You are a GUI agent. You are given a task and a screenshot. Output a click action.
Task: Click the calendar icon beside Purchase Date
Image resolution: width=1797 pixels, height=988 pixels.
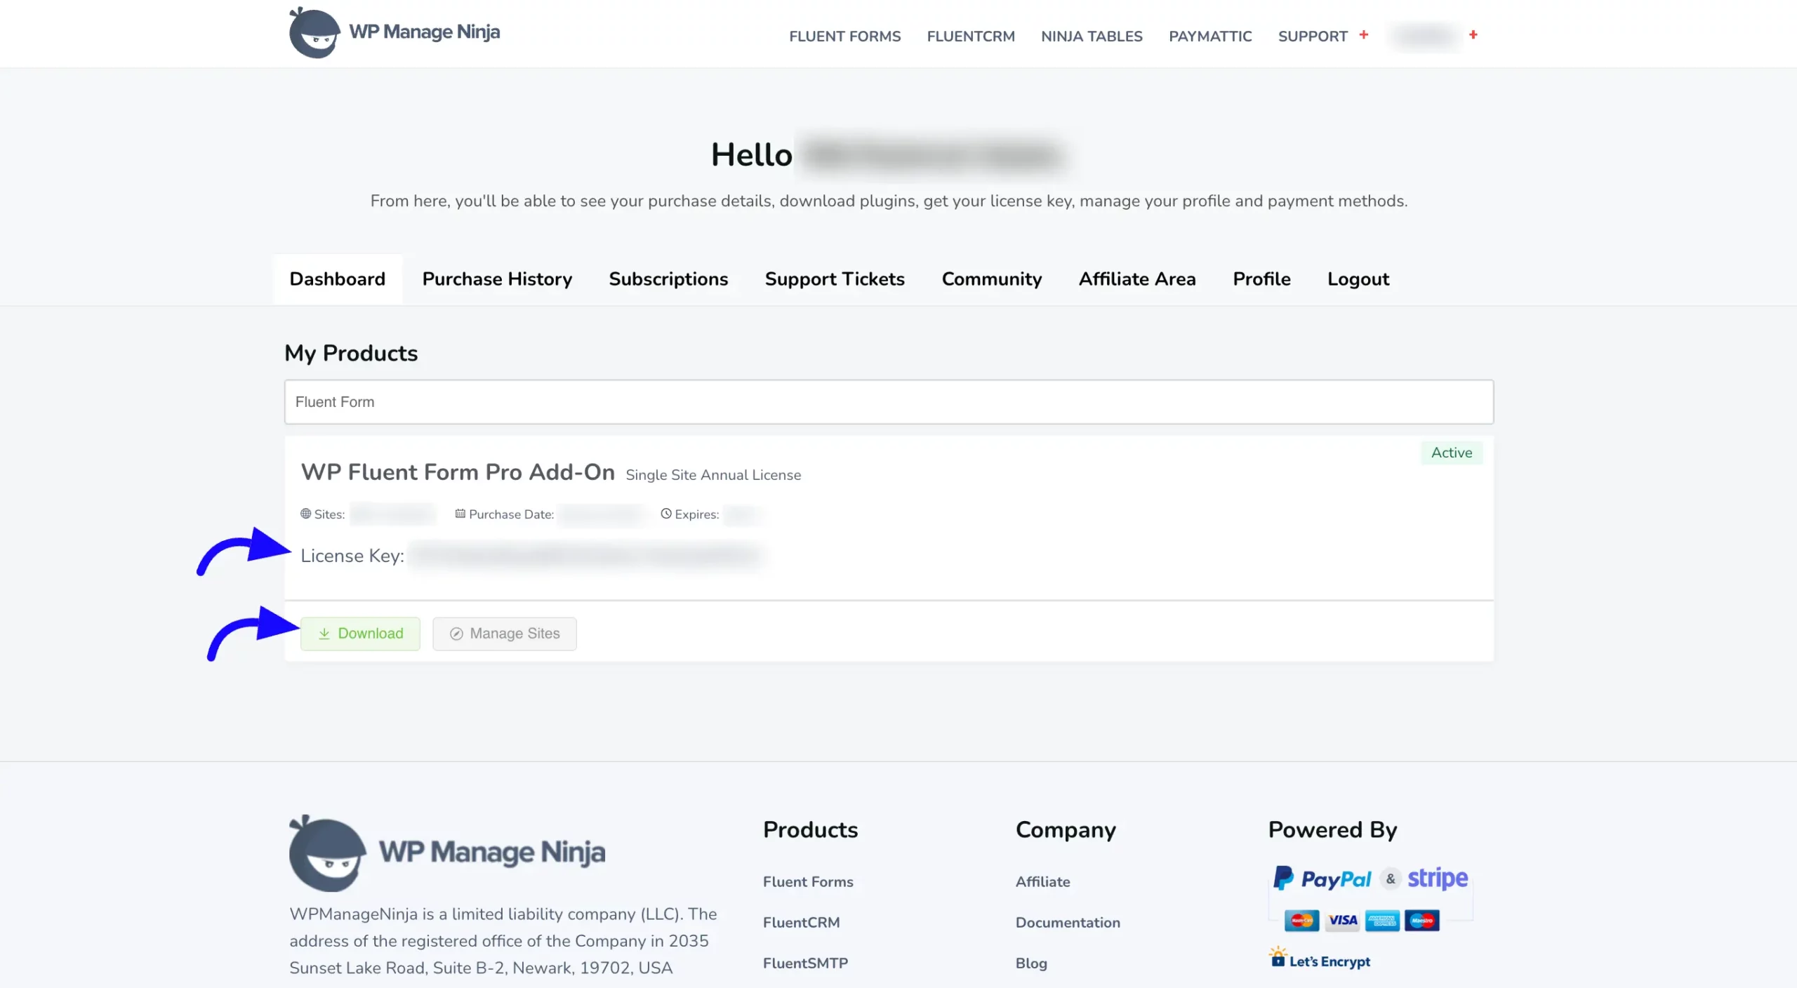click(460, 514)
